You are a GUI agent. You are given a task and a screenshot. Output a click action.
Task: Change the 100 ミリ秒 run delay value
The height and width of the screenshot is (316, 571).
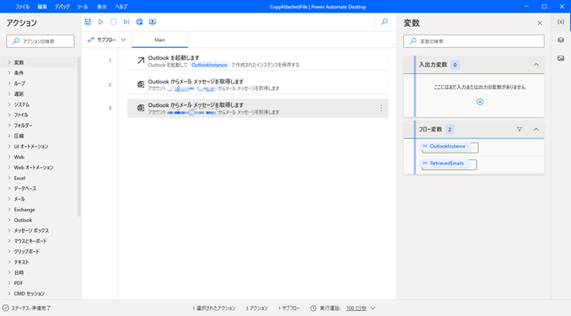pyautogui.click(x=356, y=308)
